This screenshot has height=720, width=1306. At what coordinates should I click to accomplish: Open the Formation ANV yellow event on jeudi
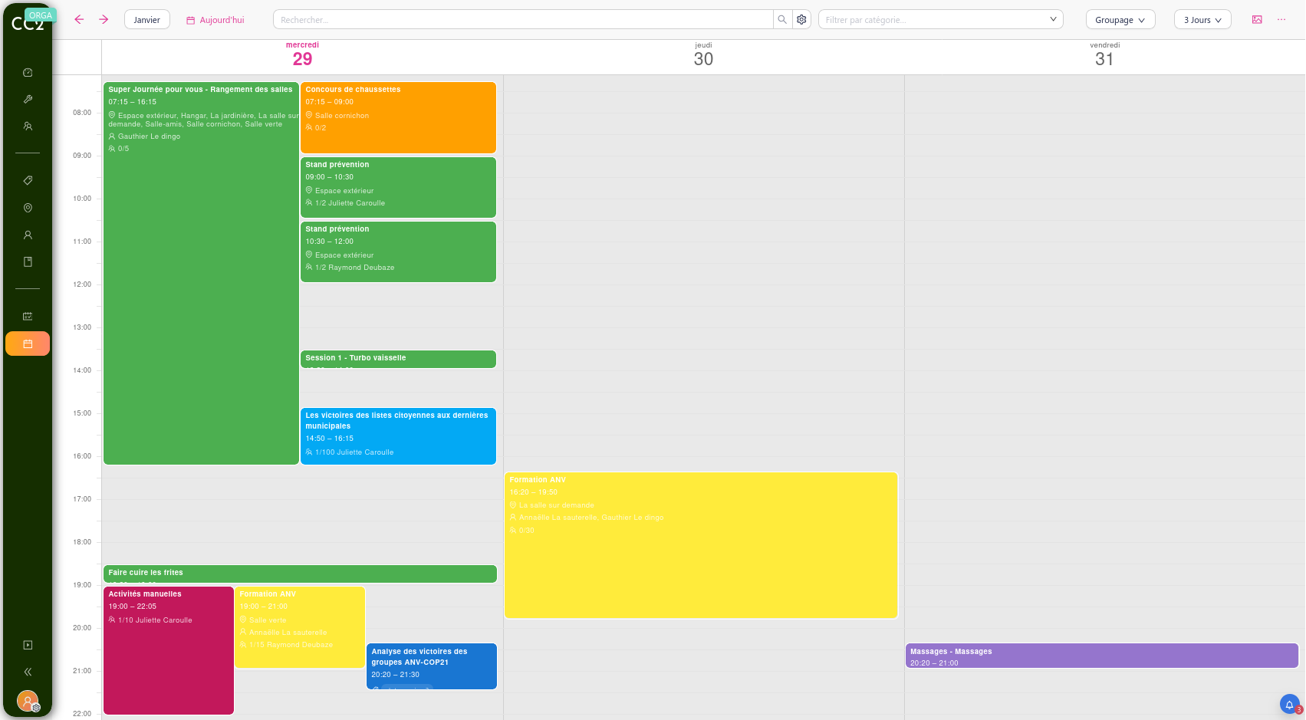pos(701,544)
